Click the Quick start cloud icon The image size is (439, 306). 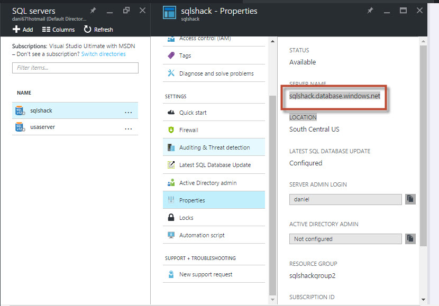(171, 113)
